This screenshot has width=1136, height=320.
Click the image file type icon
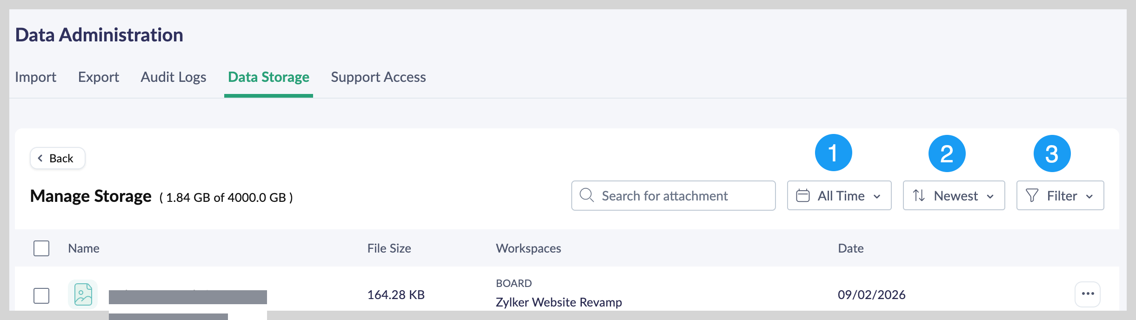tap(83, 294)
